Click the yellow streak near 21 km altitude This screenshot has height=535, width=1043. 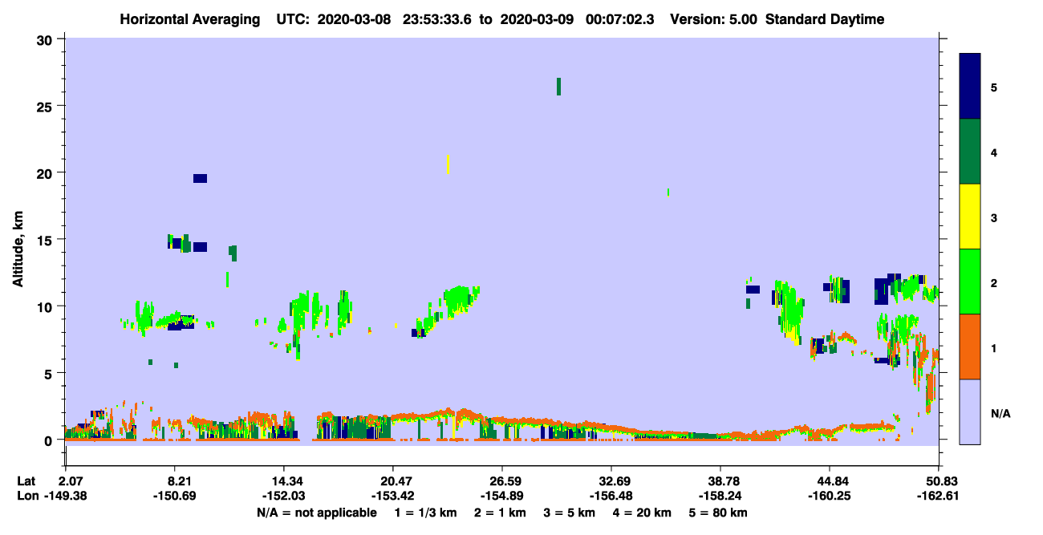(x=447, y=164)
